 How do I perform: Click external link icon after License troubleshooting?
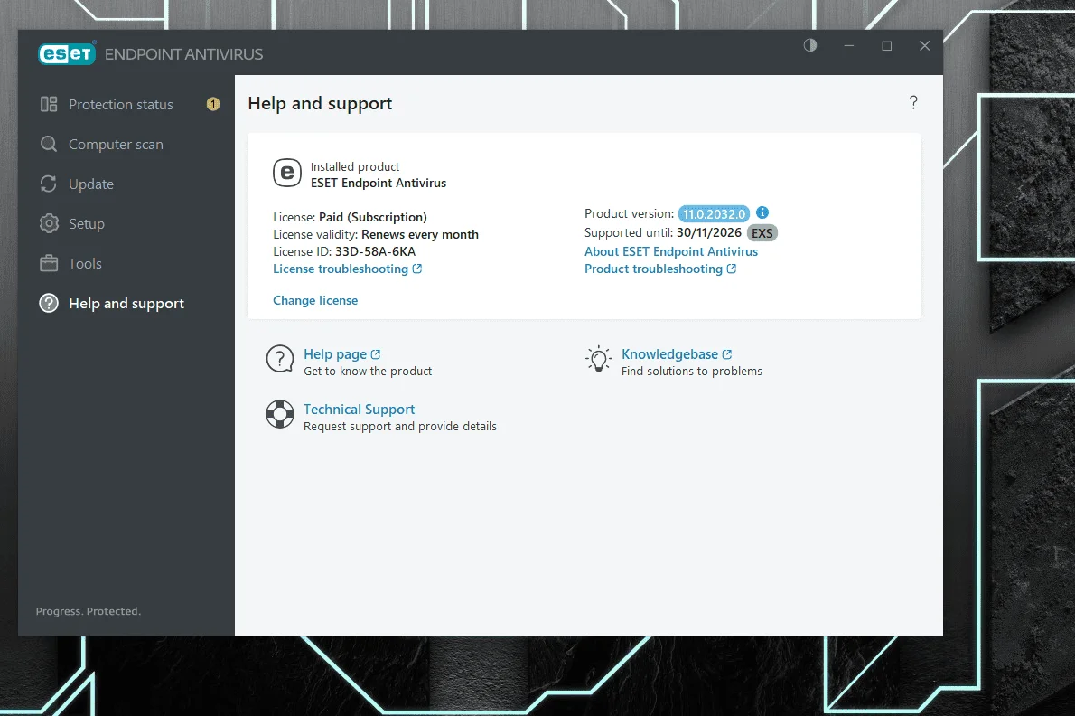[x=416, y=268]
